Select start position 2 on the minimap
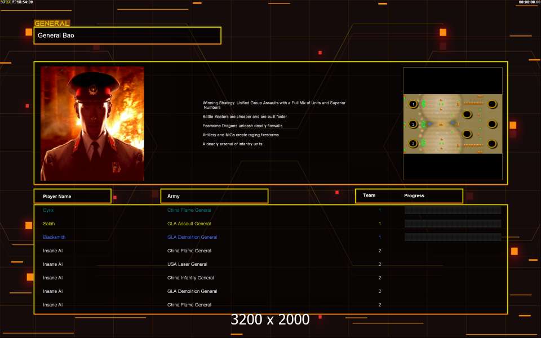Screen dimensions: 541x338 [413, 124]
